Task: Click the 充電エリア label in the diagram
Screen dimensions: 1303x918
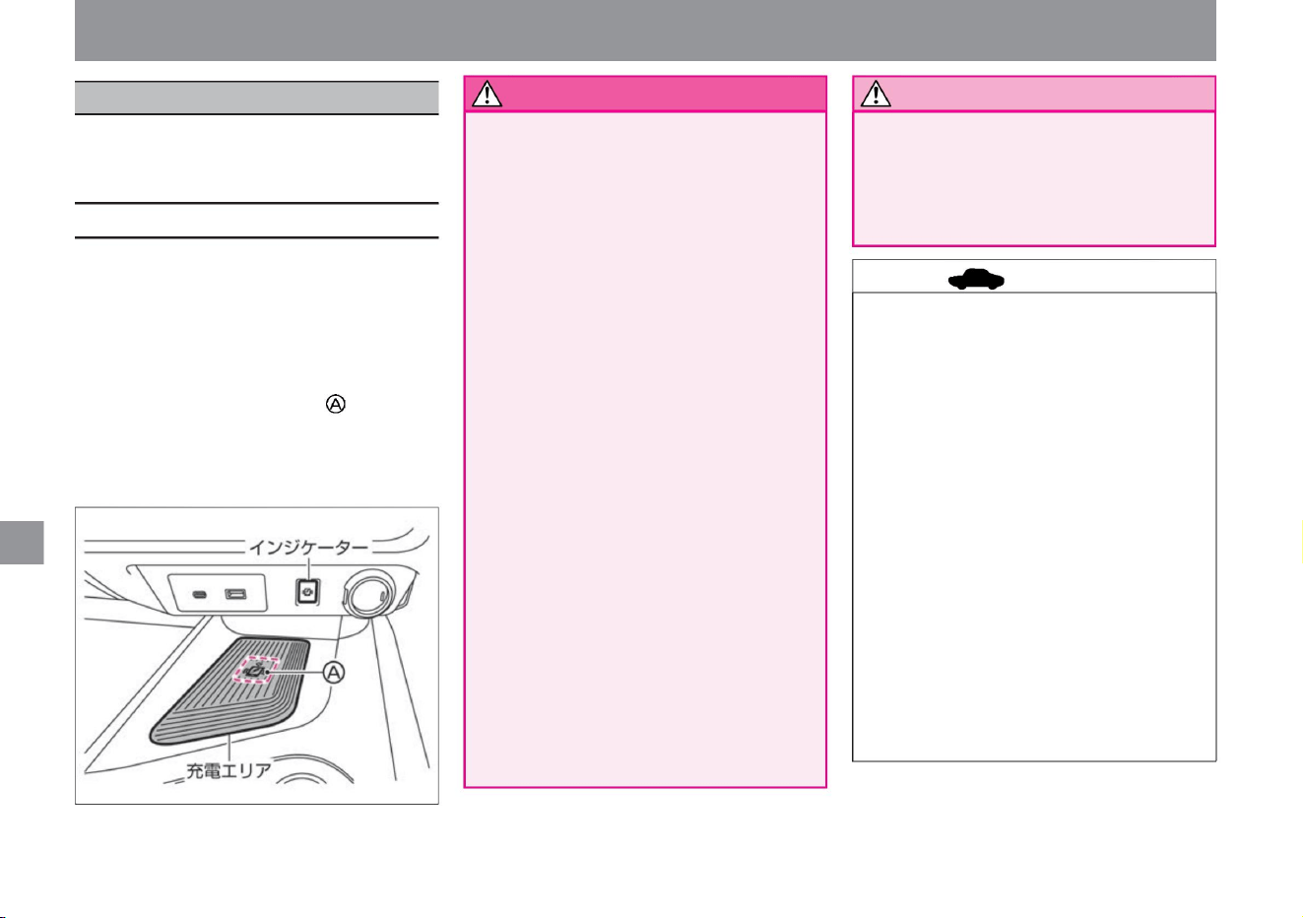Action: [229, 771]
